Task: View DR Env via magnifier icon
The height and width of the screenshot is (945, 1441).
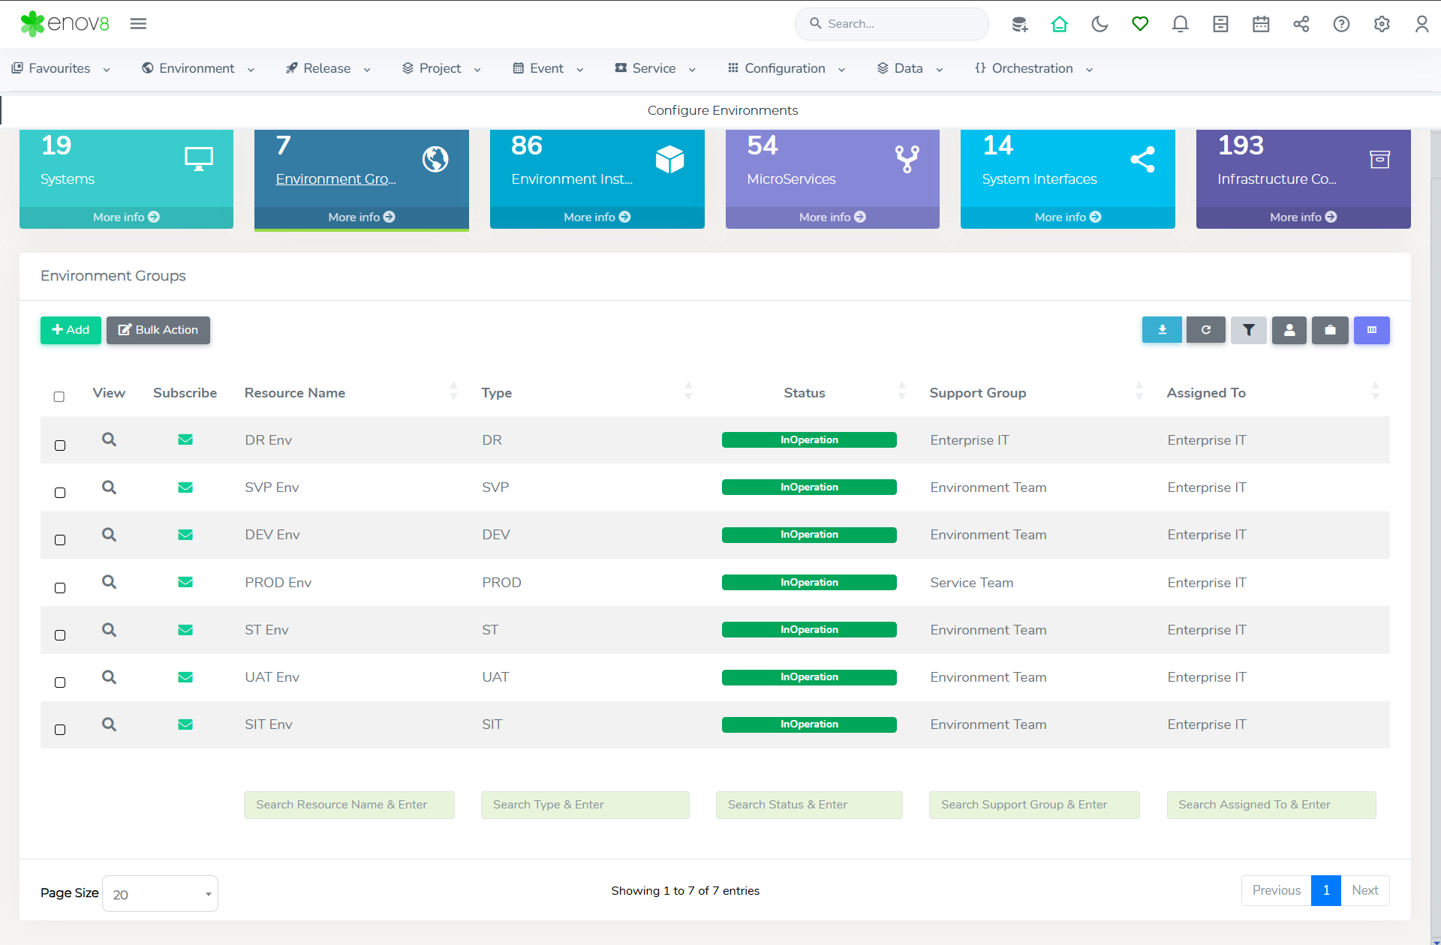Action: (x=109, y=439)
